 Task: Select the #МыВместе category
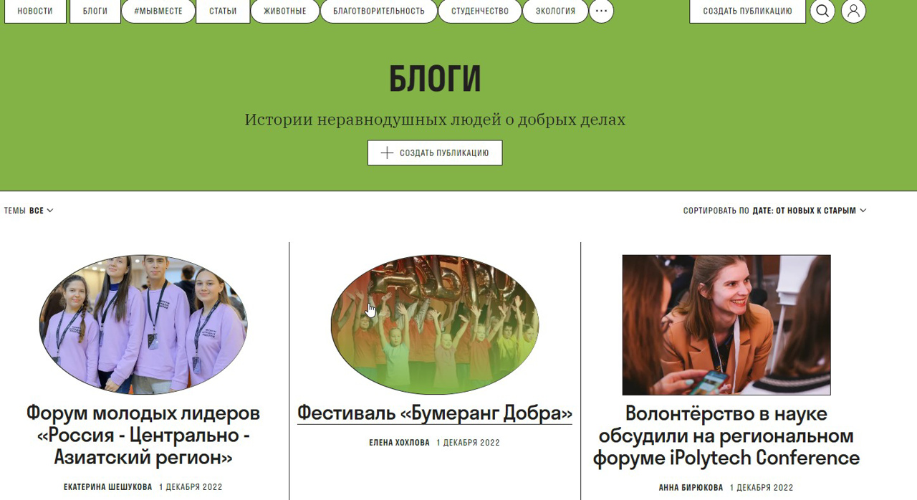coord(158,11)
